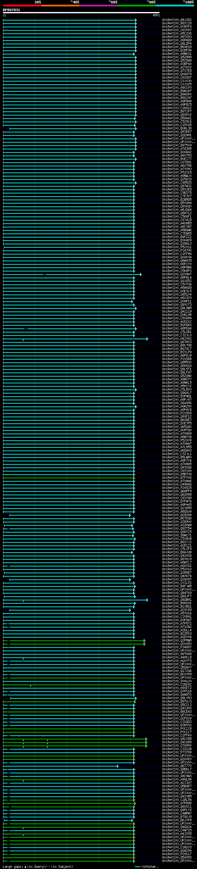Click the purple ~60% identity legend segment
The height and width of the screenshot is (869, 197).
click(x=98, y=6)
